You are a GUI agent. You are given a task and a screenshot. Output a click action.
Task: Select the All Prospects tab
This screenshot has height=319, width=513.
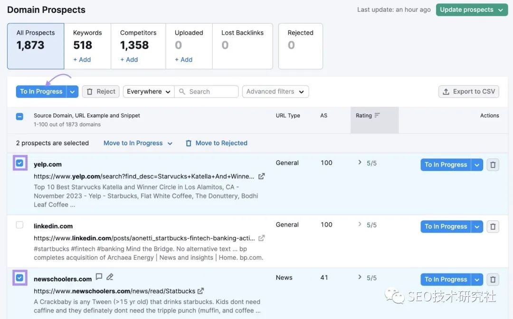point(36,46)
